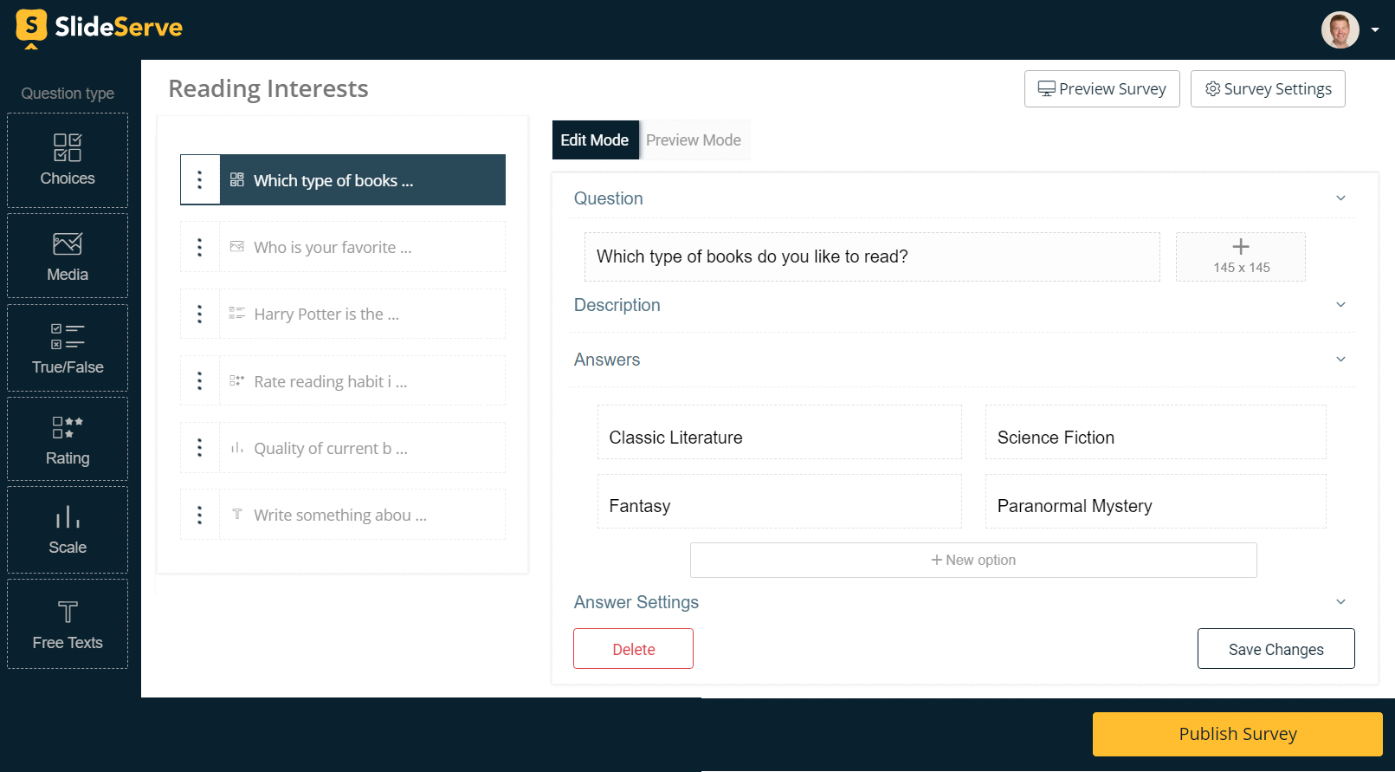Screen dimensions: 1395x772
Task: Insert a Scale question type
Action: click(x=68, y=529)
